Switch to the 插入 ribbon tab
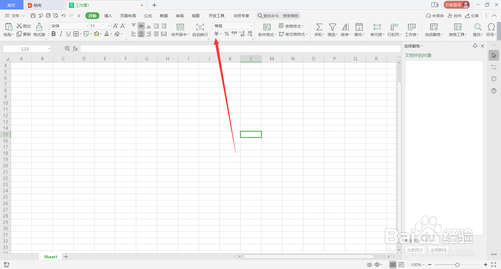 (x=108, y=16)
